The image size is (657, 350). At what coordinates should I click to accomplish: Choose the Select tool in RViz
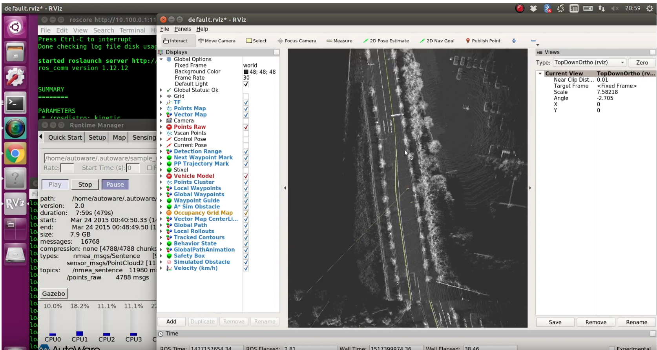(256, 41)
